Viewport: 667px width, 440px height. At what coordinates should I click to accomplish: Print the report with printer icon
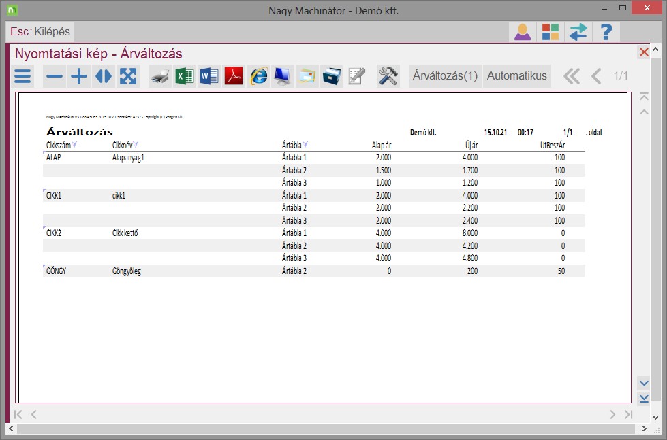[x=160, y=76]
